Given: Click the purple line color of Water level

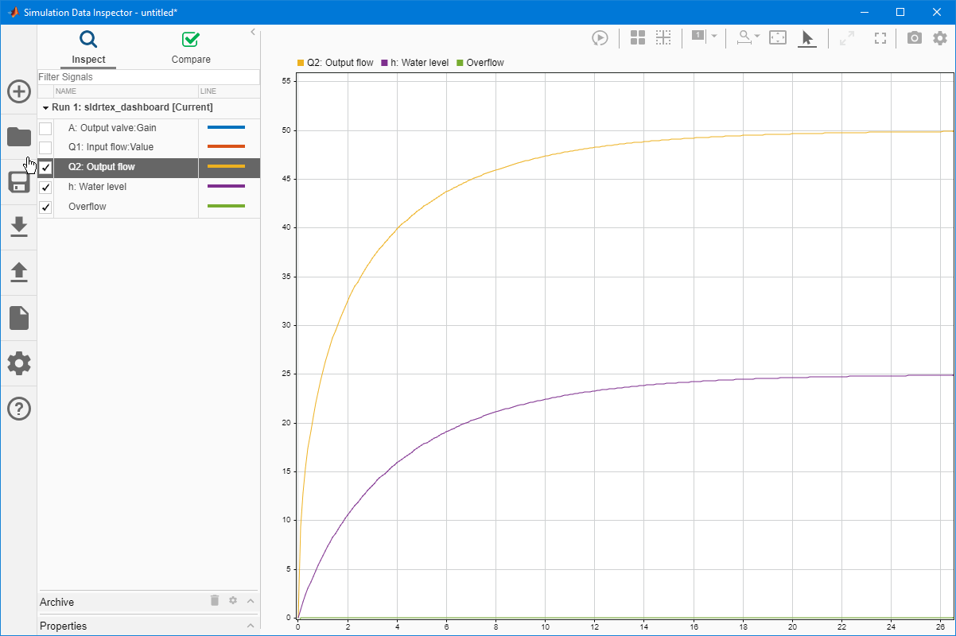Looking at the screenshot, I should pos(226,187).
